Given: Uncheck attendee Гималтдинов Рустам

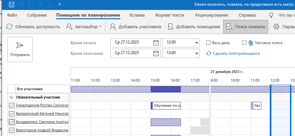Looking at the screenshot, I should [12, 105].
